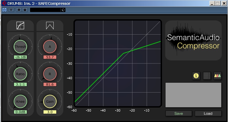Click the 53.7 attack value box
Viewport: 228px width, 122px height.
(50, 57)
